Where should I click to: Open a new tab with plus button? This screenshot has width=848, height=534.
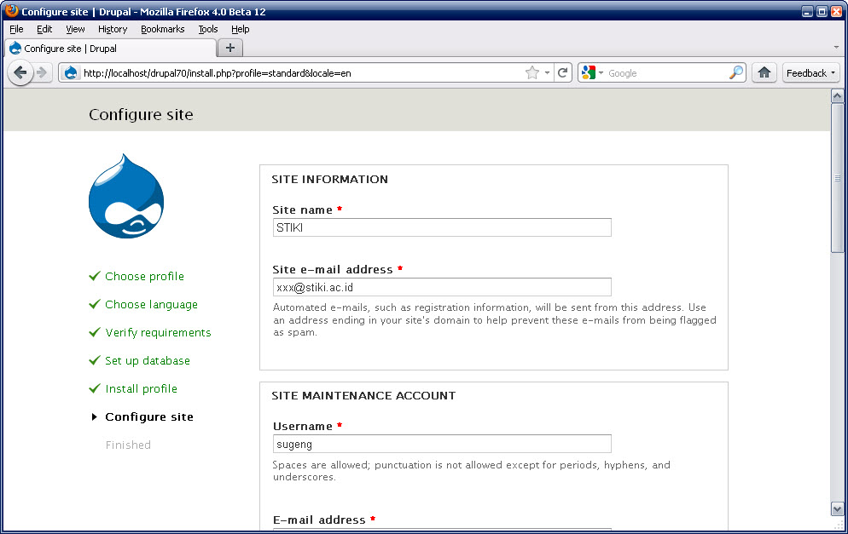pyautogui.click(x=229, y=48)
